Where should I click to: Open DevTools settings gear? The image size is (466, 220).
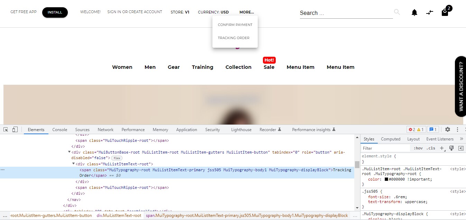[x=448, y=129]
